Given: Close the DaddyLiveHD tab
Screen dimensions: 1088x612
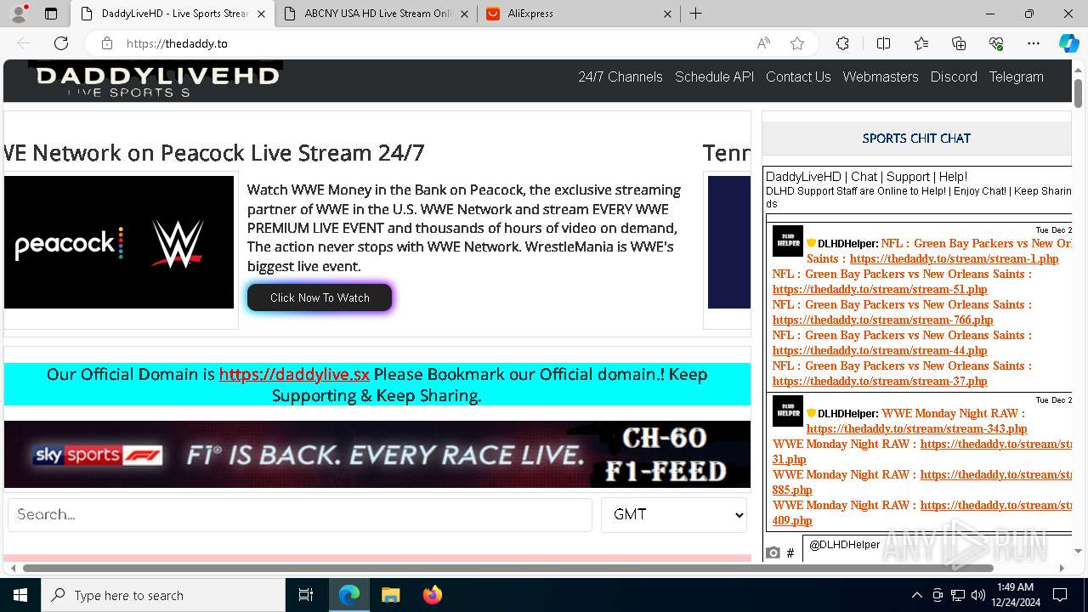Looking at the screenshot, I should tap(262, 14).
